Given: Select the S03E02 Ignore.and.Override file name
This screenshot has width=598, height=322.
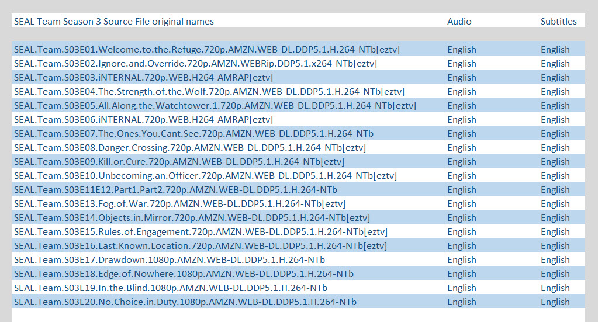Looking at the screenshot, I should (196, 64).
